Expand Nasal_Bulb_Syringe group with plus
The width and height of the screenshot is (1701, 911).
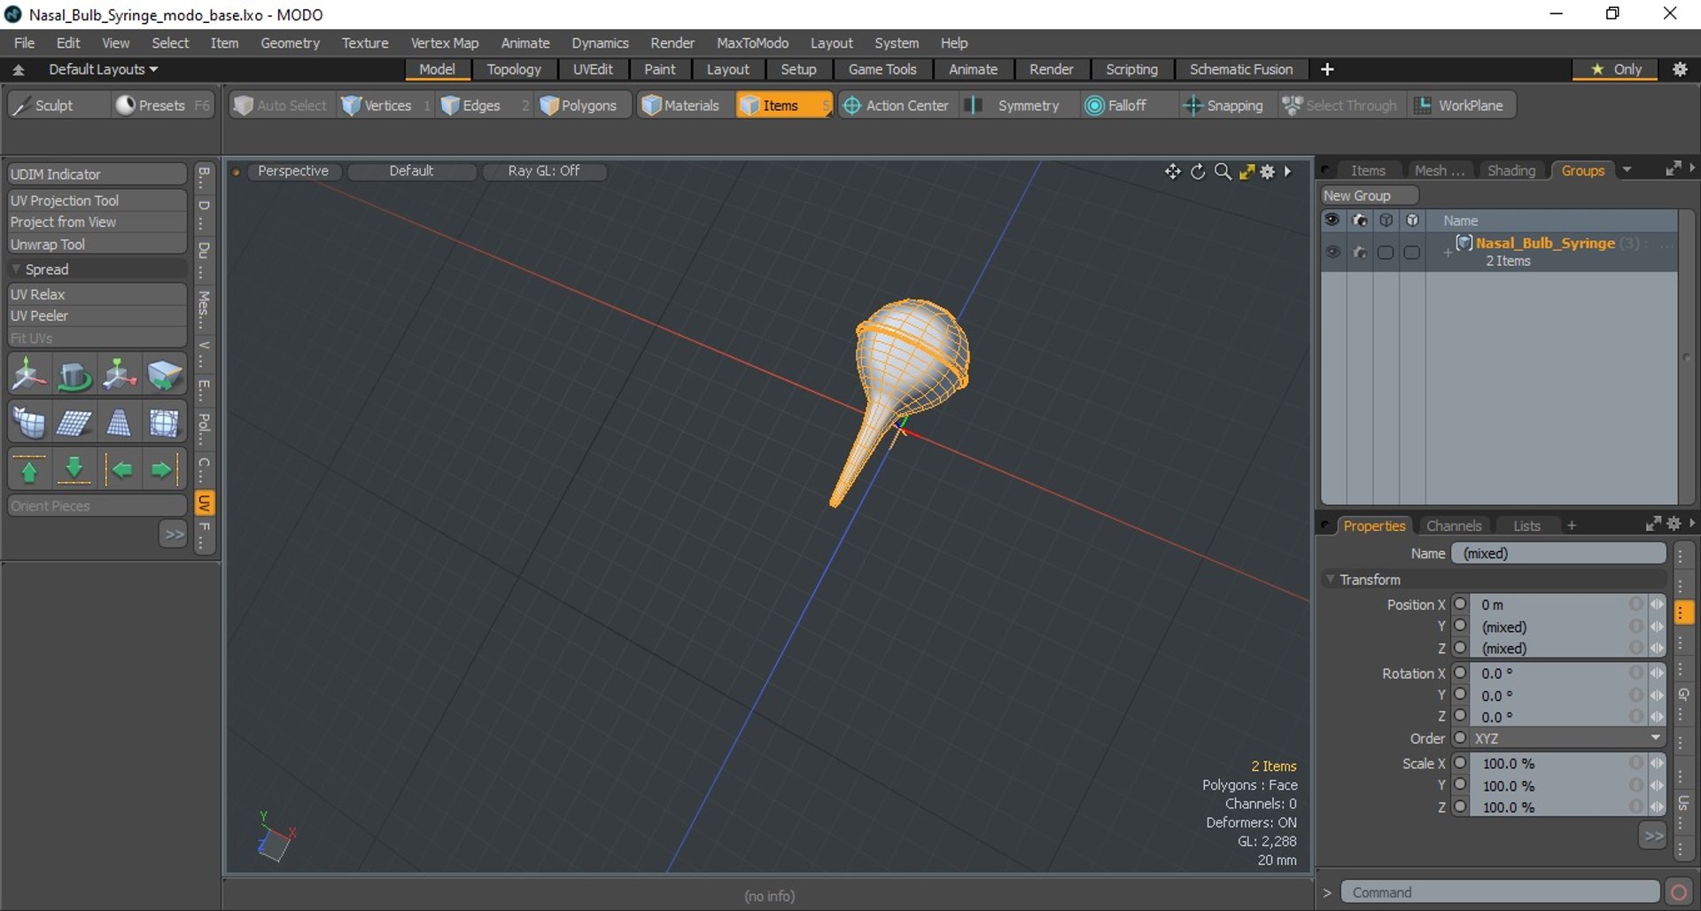point(1448,253)
